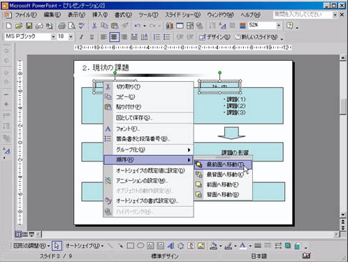Click the デザイン button

(x=215, y=37)
